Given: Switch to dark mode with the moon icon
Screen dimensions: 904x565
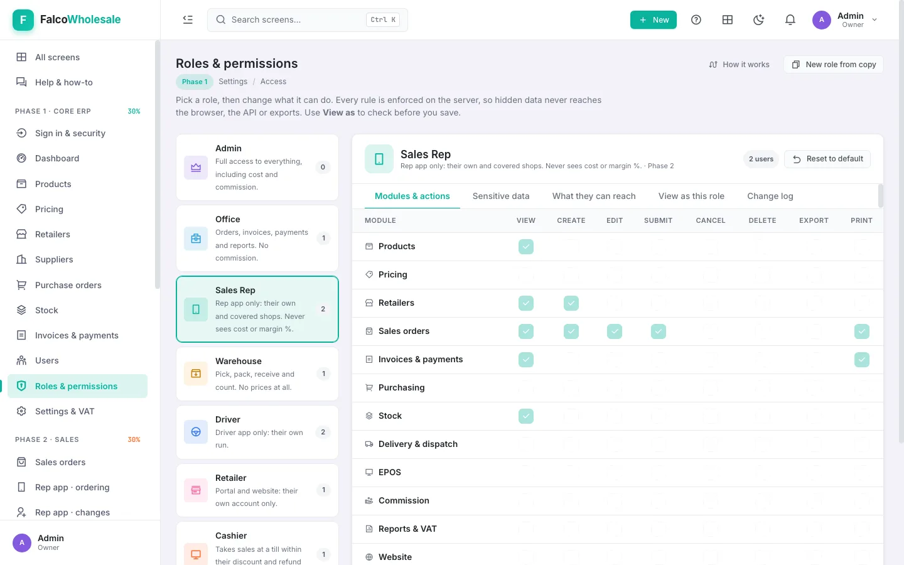Looking at the screenshot, I should (x=759, y=20).
